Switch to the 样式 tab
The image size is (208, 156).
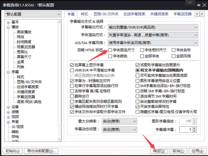[x=84, y=14]
